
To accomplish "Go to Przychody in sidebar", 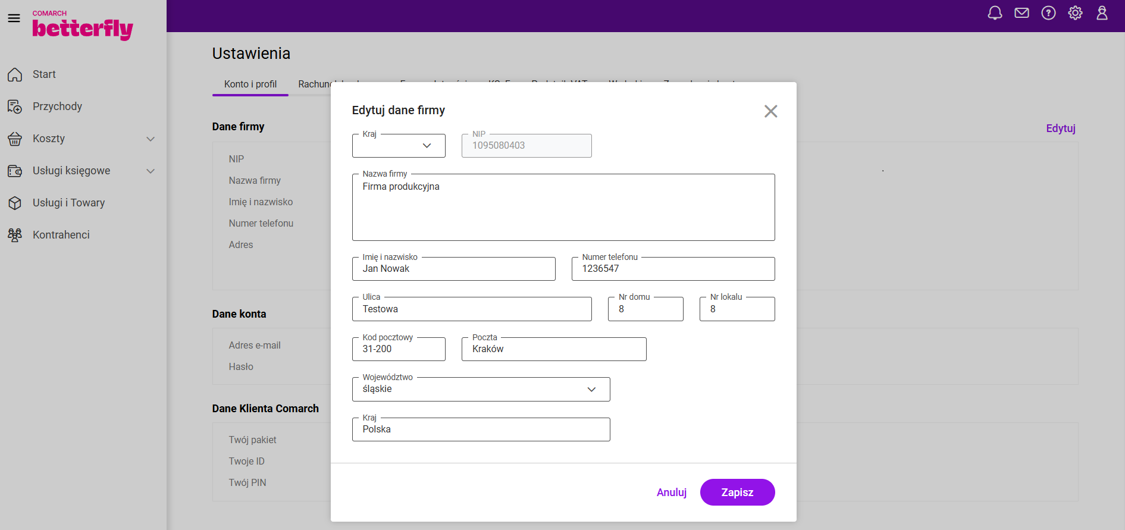I will point(57,106).
